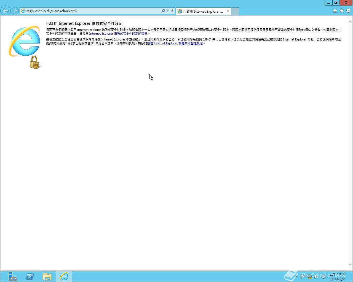Open a new tab with the blank tab button
The image size is (353, 282).
pos(235,11)
